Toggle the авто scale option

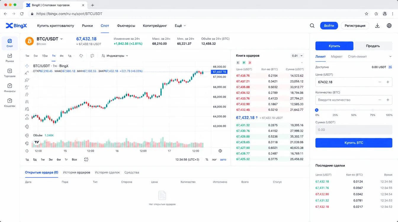coord(223,159)
